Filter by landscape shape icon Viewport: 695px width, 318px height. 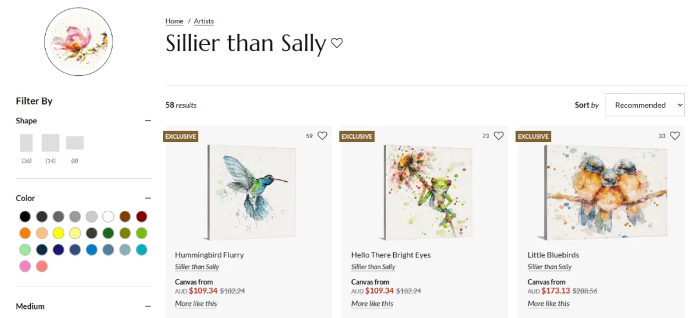point(75,143)
